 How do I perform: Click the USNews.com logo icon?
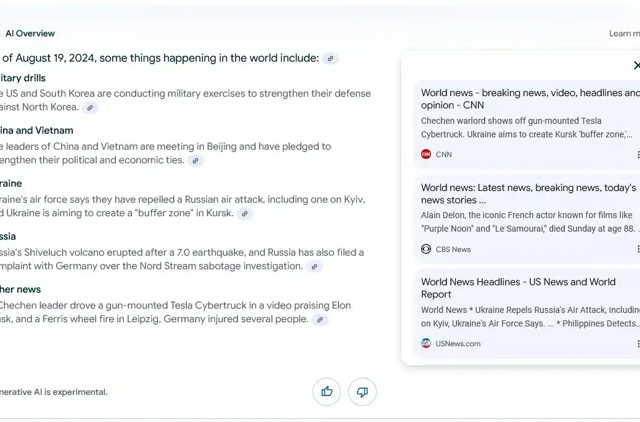click(x=425, y=343)
